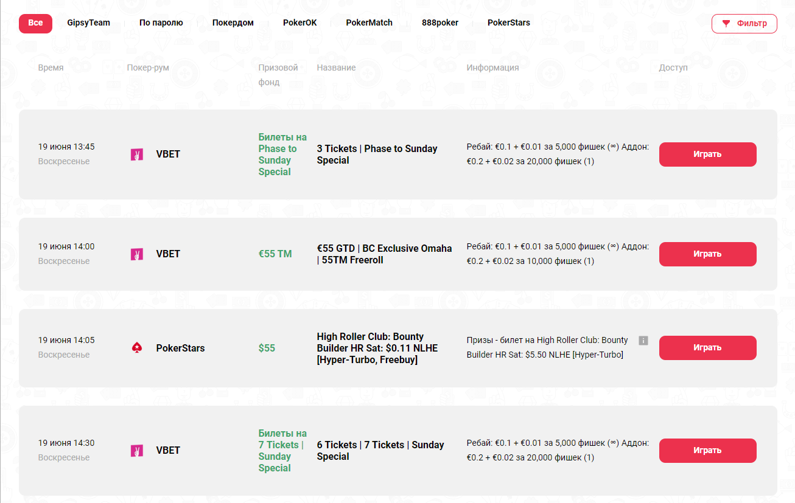The width and height of the screenshot is (795, 503).
Task: Click Воскресенье under 19 июня 14:05
Action: [x=64, y=355]
